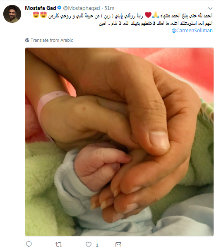Like the tweet with the heart icon
214x251 pixels.
click(x=89, y=245)
